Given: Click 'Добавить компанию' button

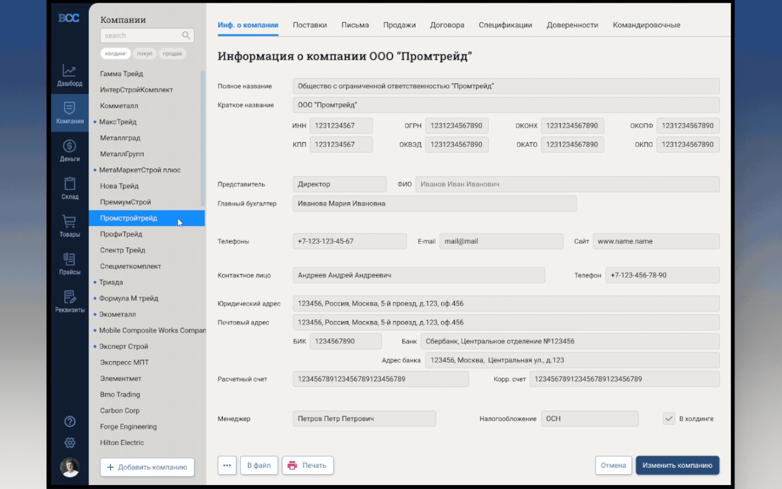Looking at the screenshot, I should coord(147,467).
